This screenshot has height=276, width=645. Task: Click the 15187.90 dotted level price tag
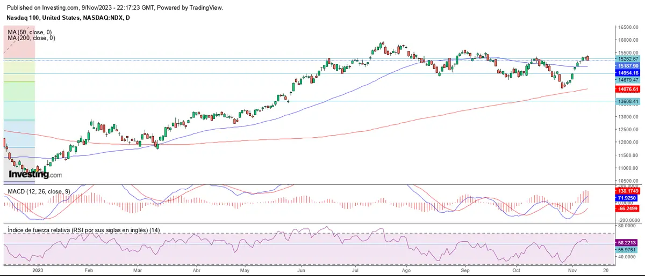pyautogui.click(x=628, y=66)
